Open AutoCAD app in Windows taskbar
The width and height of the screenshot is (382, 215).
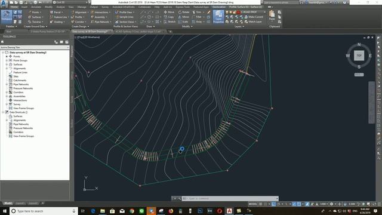[x=229, y=211]
